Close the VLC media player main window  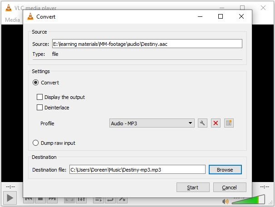[x=263, y=8]
